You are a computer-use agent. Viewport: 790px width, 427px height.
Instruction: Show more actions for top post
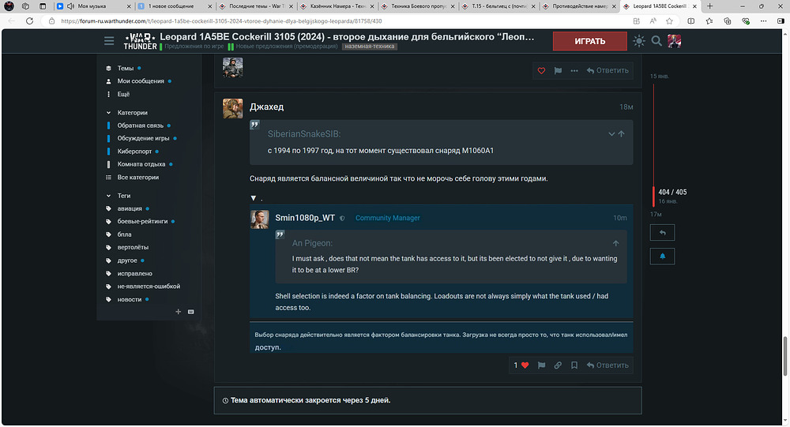point(574,70)
